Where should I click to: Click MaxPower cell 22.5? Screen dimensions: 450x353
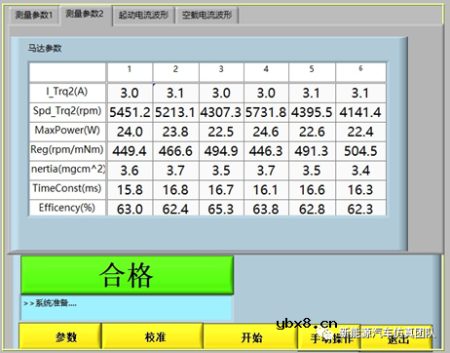[x=221, y=132]
